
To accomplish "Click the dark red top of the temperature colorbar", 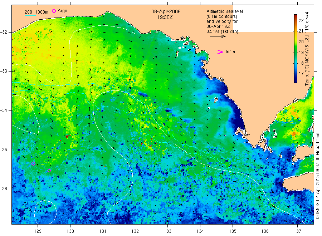I will [296, 16].
